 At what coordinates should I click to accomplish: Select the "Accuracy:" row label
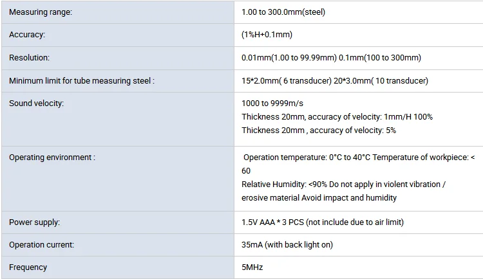(27, 35)
